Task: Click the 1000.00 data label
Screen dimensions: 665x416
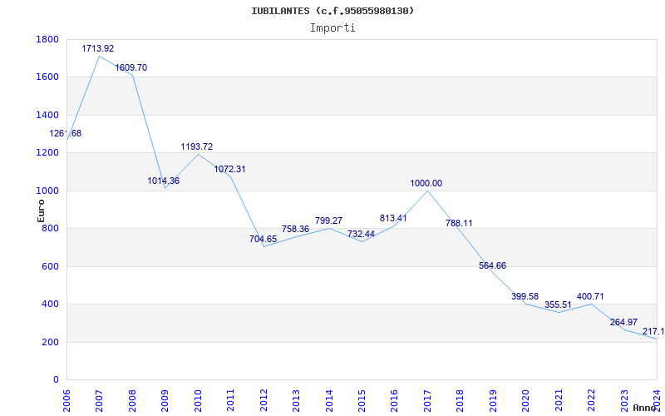Action: pyautogui.click(x=426, y=183)
